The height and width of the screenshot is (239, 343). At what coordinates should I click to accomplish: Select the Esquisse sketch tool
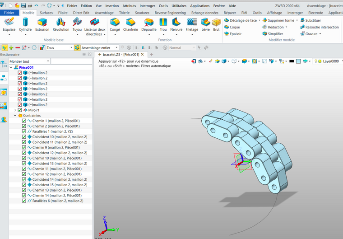(x=9, y=24)
